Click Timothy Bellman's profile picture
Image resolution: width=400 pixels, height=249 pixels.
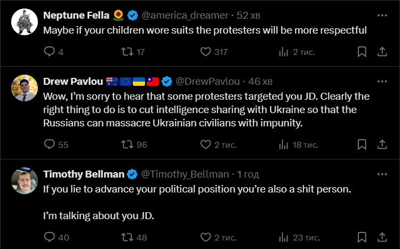[25, 181]
